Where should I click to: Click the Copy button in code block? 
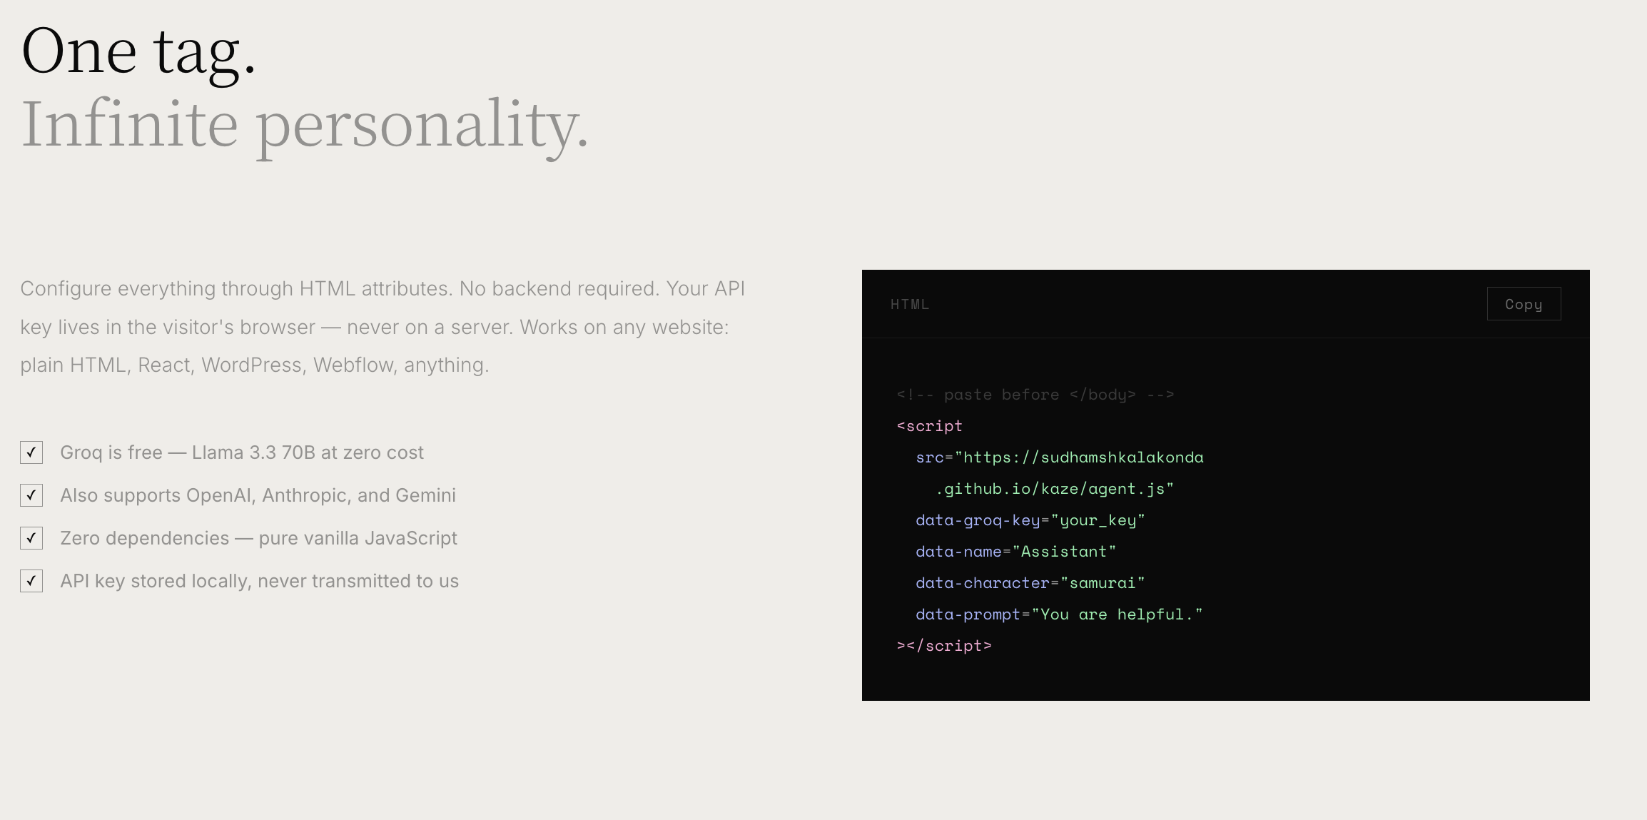pyautogui.click(x=1524, y=304)
